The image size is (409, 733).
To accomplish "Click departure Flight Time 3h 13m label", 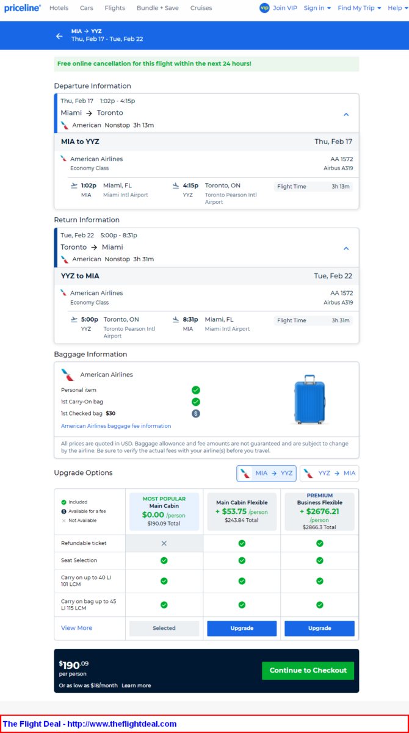I will click(x=313, y=187).
